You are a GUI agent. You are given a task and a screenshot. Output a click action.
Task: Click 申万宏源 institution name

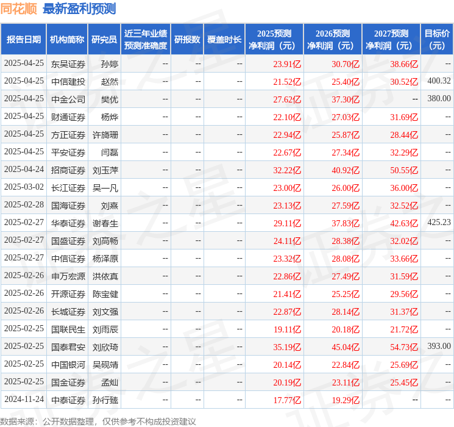[68, 276]
